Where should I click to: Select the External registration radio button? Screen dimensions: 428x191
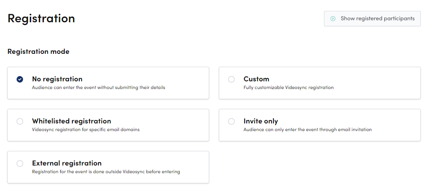(x=20, y=163)
